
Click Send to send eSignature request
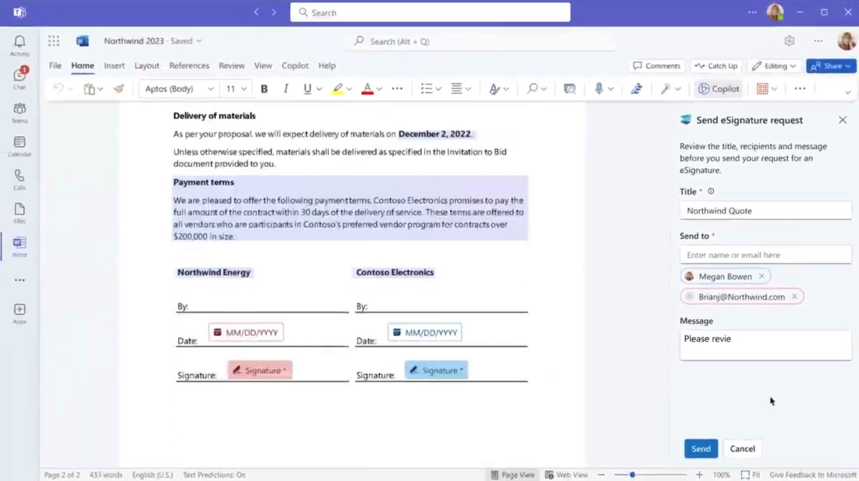(701, 449)
